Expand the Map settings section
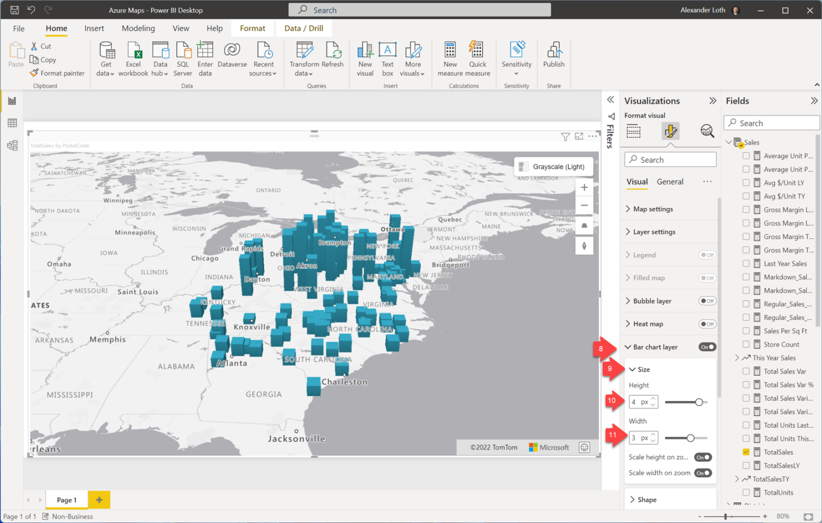 click(653, 209)
